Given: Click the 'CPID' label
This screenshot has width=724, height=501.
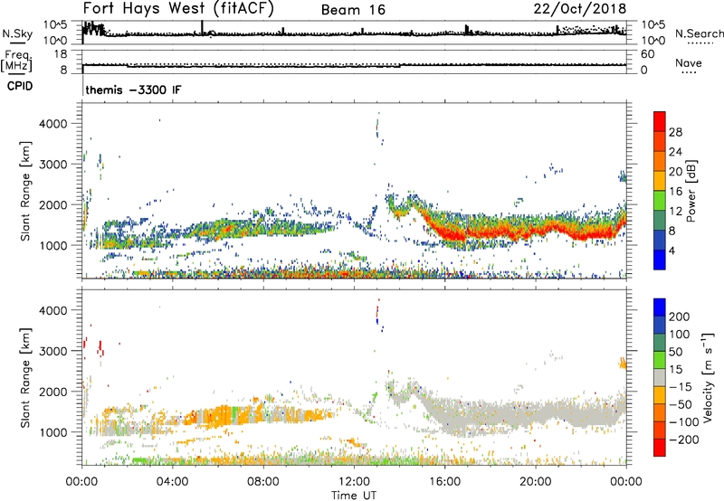Looking at the screenshot, I should [x=20, y=86].
